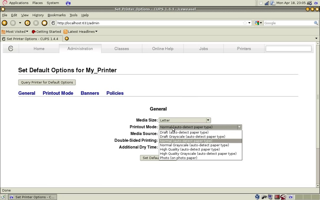Open the Media Size dropdown
320x200 pixels.
(185, 120)
